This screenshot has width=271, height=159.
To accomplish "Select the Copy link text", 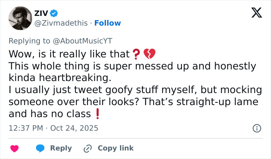I will 115,148.
